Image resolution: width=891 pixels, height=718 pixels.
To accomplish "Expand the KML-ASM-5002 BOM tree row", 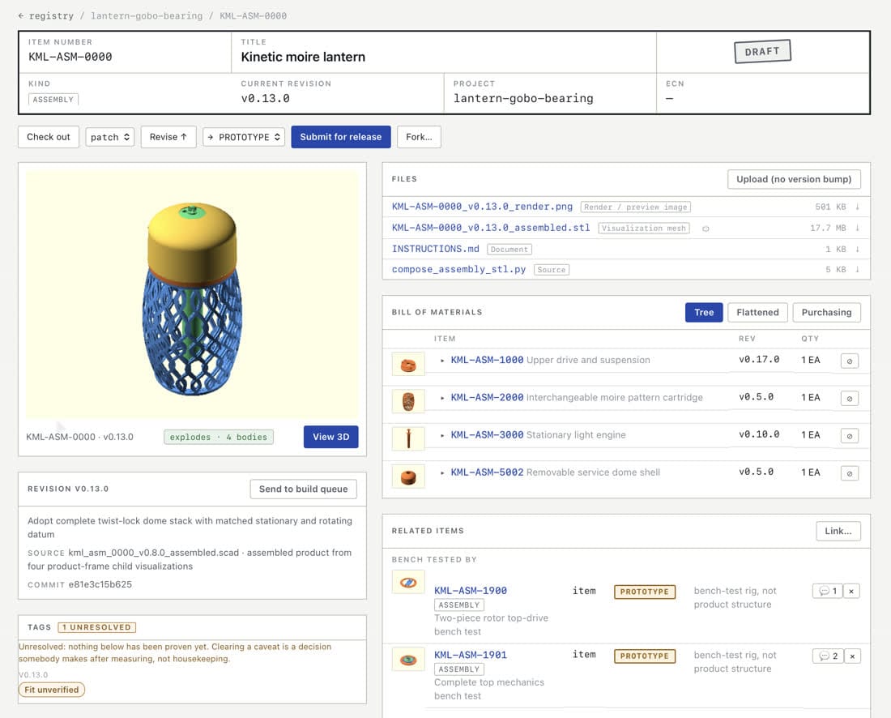I will pyautogui.click(x=442, y=473).
